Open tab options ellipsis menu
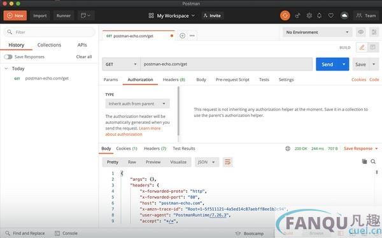 192,36
